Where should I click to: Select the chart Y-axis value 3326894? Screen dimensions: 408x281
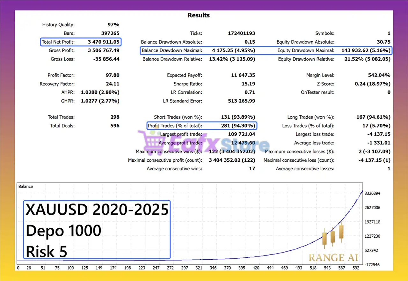pyautogui.click(x=373, y=193)
